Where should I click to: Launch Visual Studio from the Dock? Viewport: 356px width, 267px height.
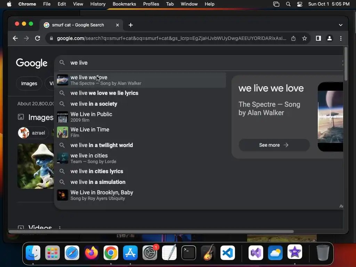256,252
